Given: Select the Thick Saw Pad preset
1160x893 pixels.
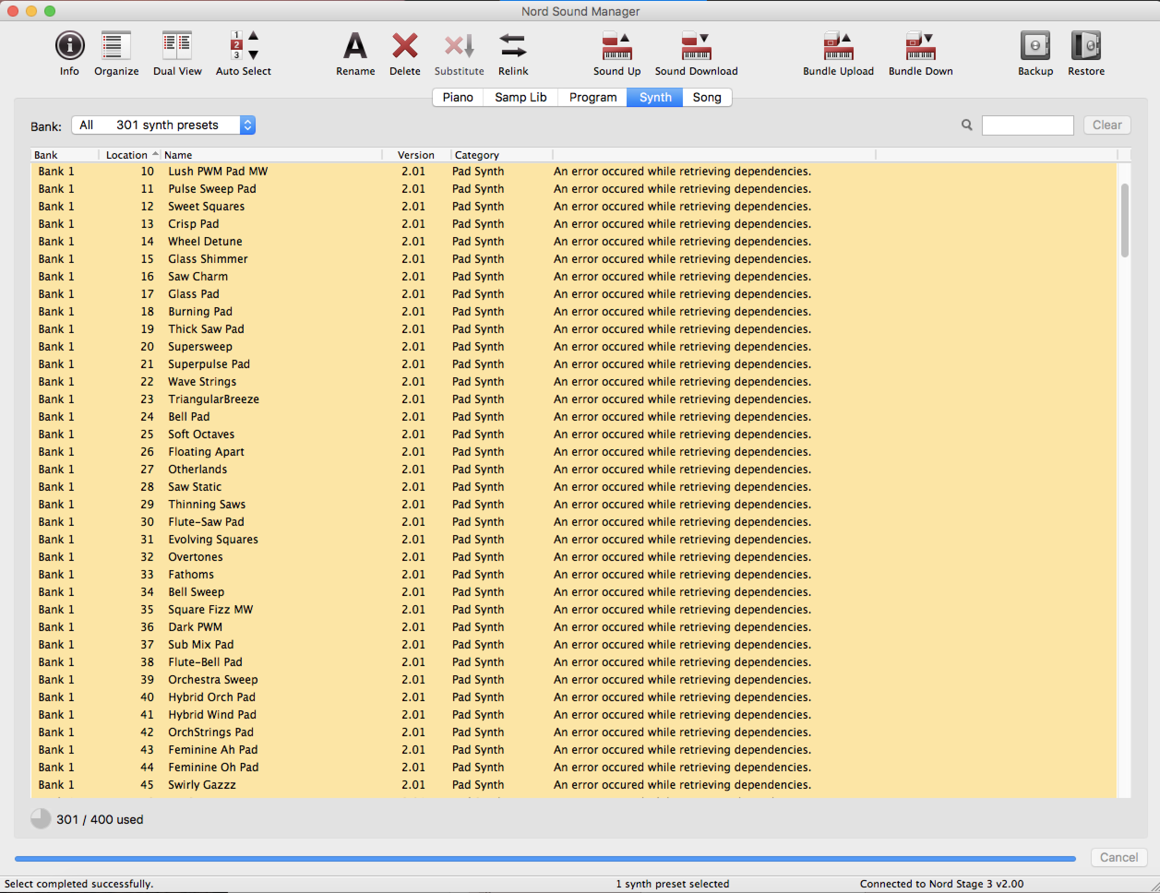Looking at the screenshot, I should (x=574, y=328).
